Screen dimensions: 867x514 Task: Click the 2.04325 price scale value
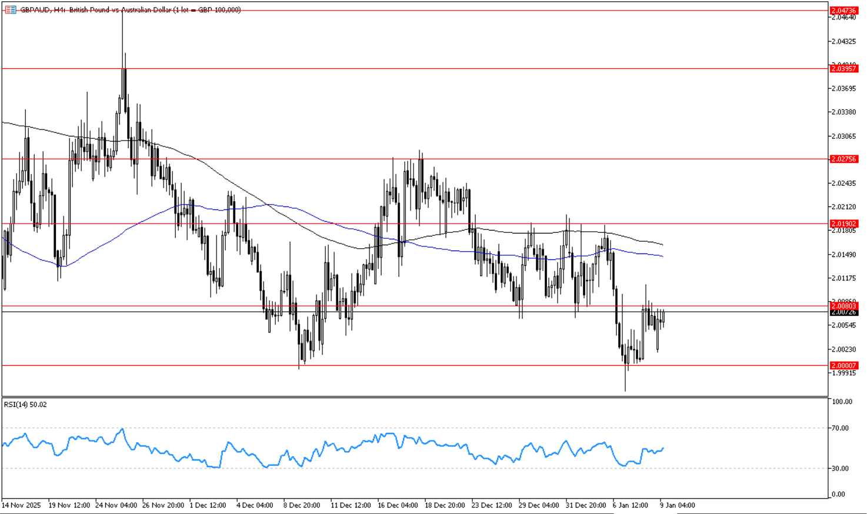844,41
